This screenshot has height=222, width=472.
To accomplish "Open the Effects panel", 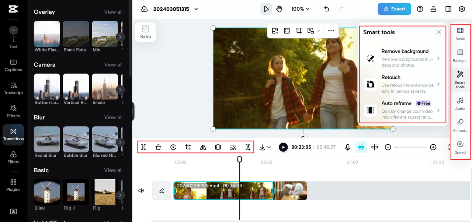I will (x=13, y=111).
